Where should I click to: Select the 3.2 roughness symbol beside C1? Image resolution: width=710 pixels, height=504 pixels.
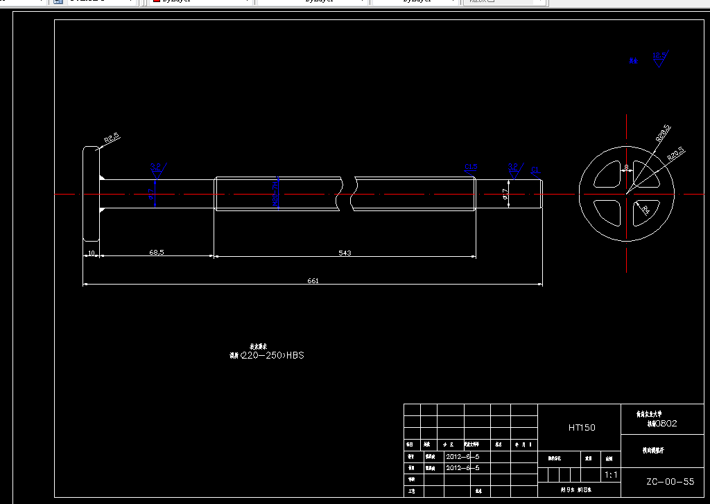click(x=515, y=170)
